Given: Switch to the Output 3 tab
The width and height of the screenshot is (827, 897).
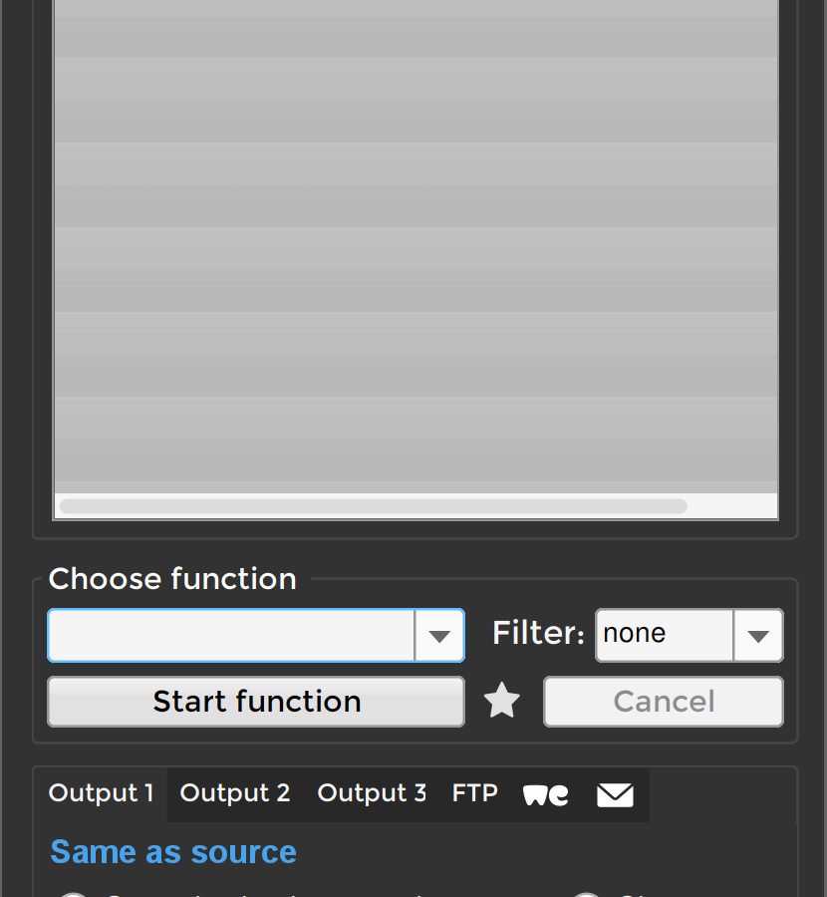Looking at the screenshot, I should pos(372,793).
